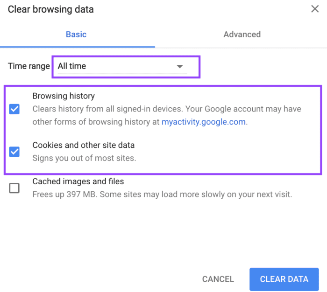Close the Clear browsing data dialog

(315, 9)
